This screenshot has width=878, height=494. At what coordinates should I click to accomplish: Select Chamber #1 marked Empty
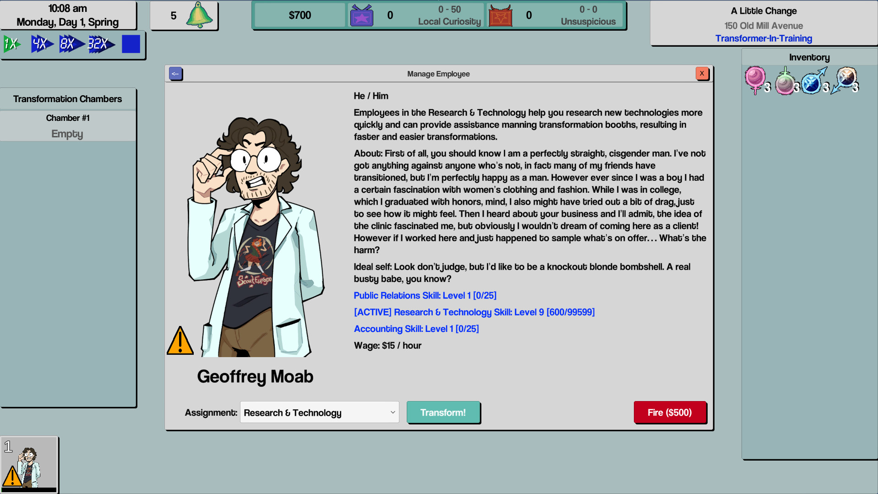point(67,126)
